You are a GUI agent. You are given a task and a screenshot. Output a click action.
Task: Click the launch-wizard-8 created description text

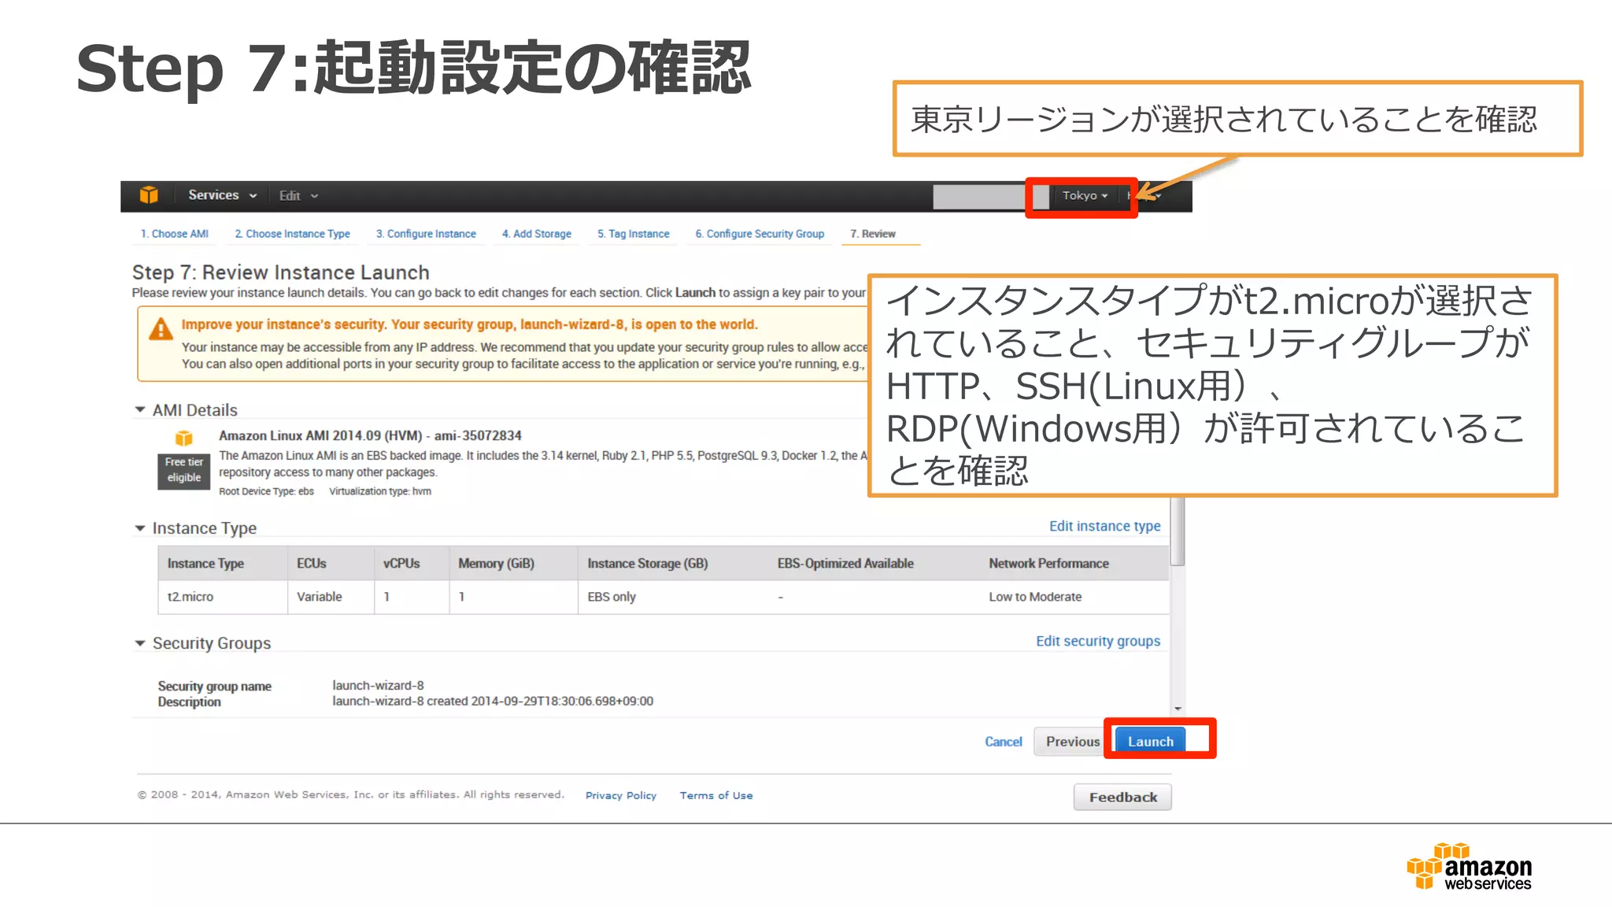[493, 701]
